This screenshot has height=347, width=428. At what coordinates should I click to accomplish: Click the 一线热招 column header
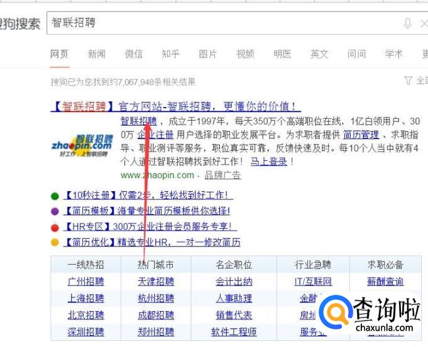(86, 265)
